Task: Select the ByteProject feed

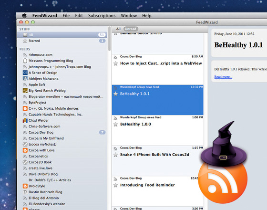Action: pos(62,103)
